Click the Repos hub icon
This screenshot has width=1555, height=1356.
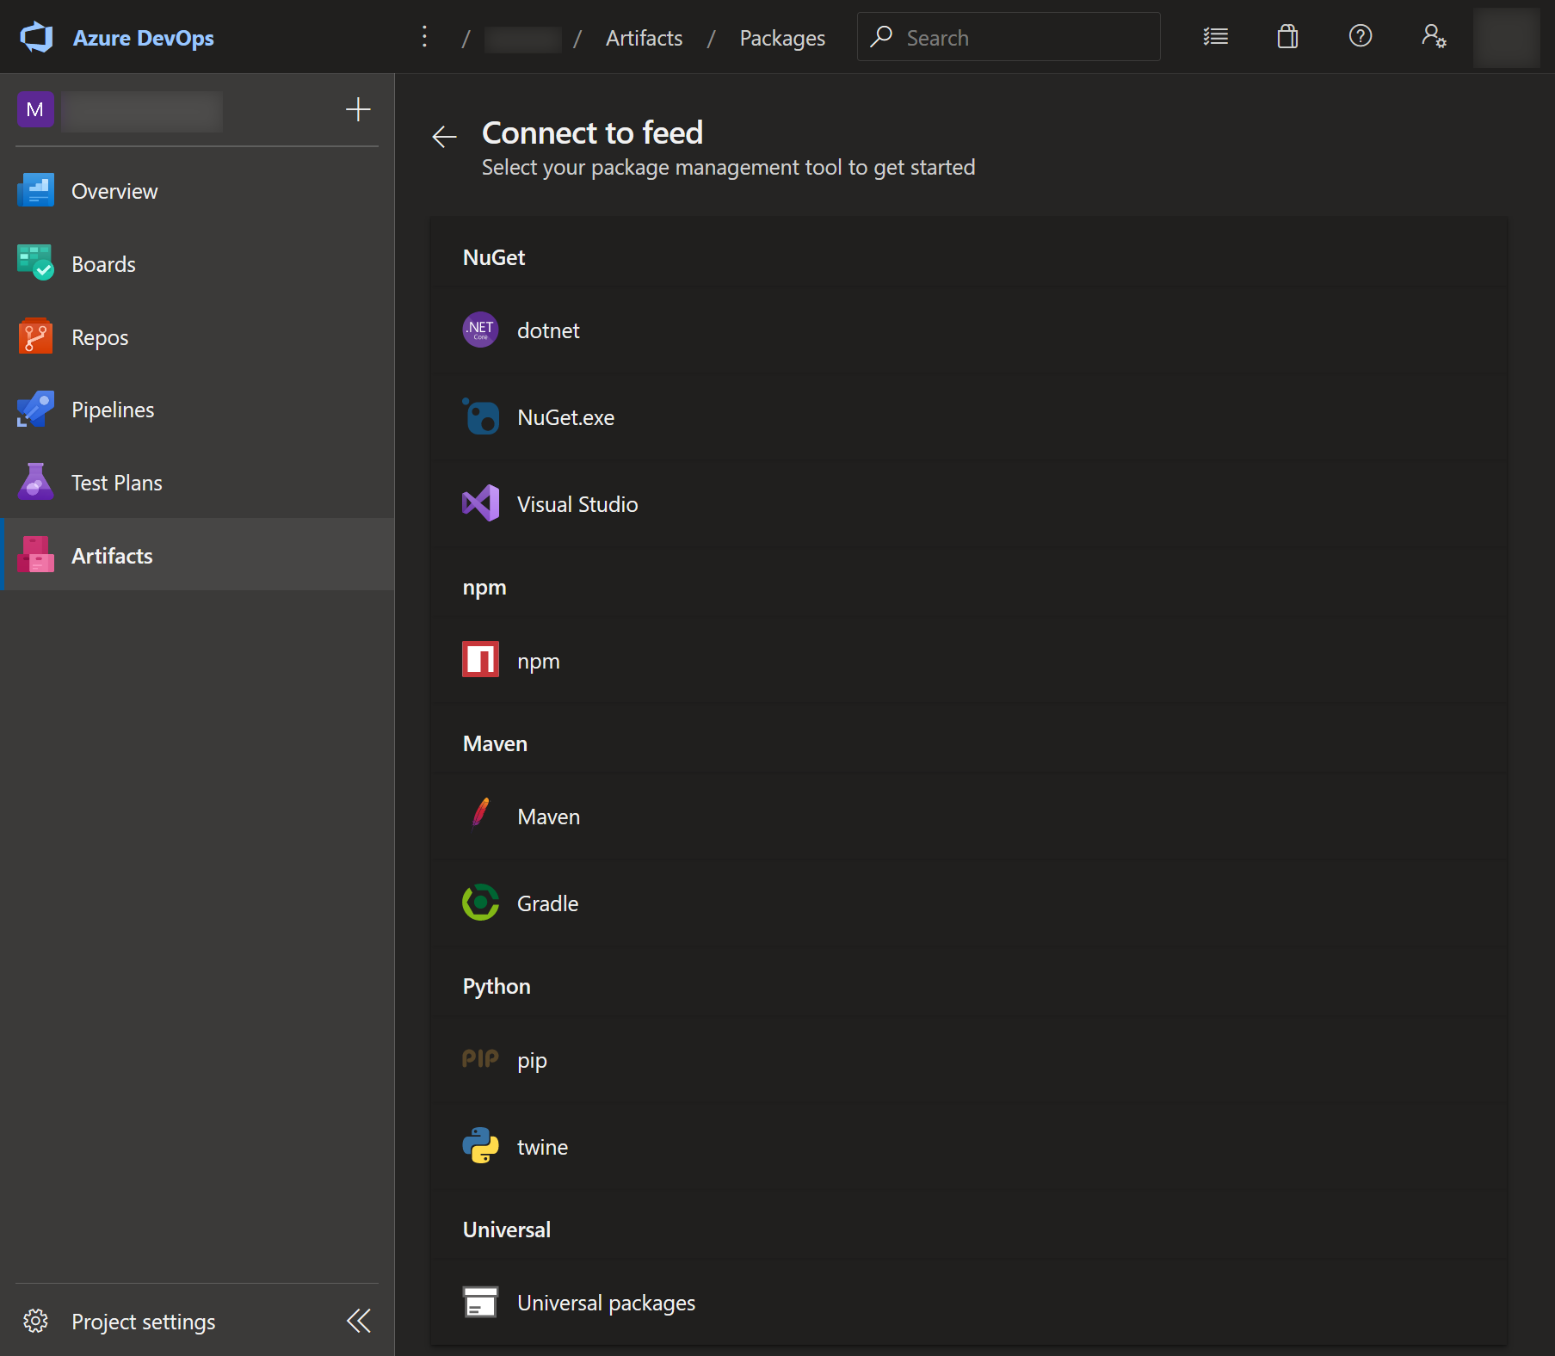pyautogui.click(x=35, y=336)
